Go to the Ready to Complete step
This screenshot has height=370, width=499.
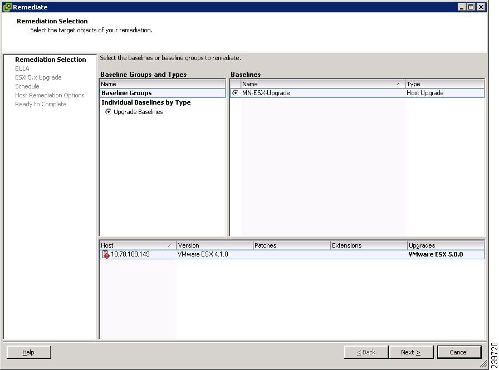click(x=41, y=104)
